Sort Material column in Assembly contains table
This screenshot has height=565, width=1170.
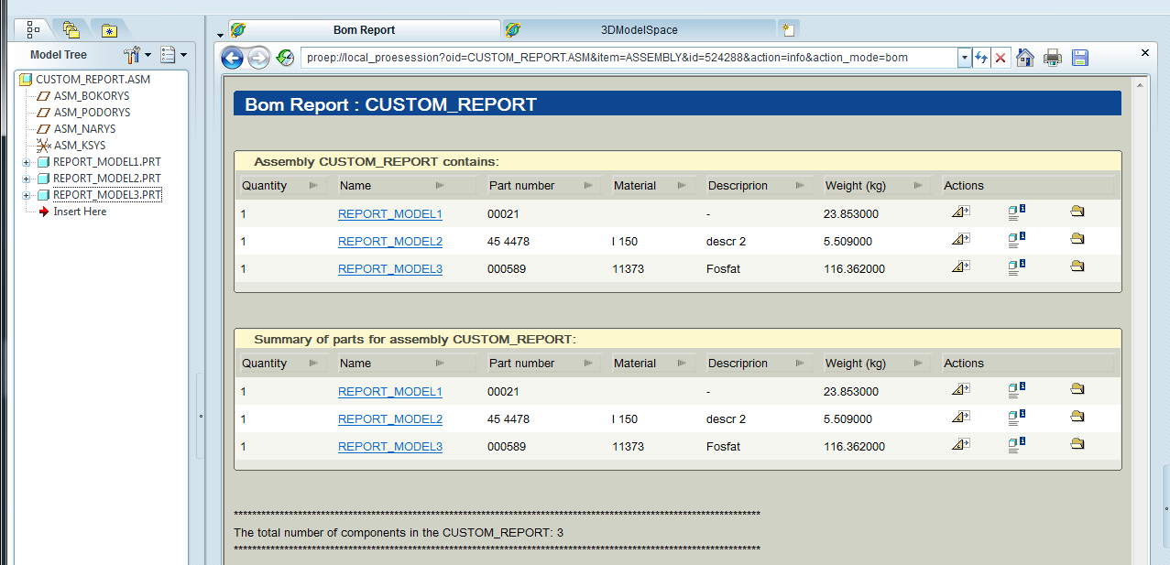tap(683, 186)
